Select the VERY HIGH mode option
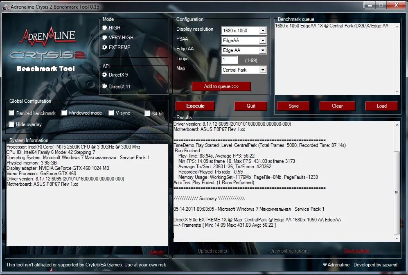Image resolution: width=408 pixels, height=275 pixels. [105, 38]
